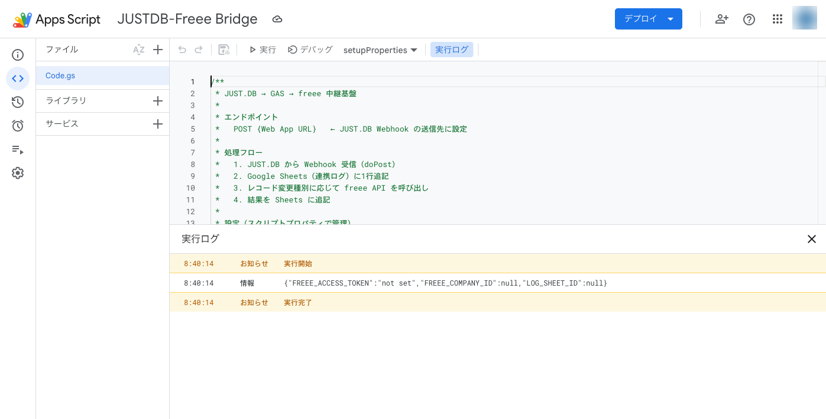Open help question mark icon
Viewport: 826px width, 419px height.
(x=749, y=19)
